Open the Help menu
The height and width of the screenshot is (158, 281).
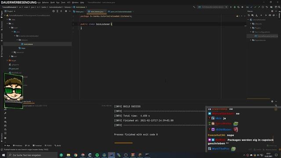click(82, 3)
